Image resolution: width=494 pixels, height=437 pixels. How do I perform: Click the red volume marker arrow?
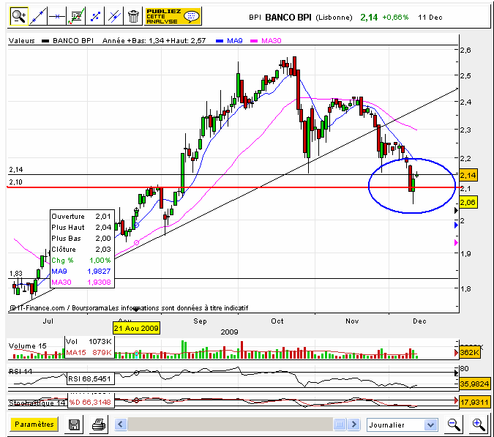pos(456,353)
